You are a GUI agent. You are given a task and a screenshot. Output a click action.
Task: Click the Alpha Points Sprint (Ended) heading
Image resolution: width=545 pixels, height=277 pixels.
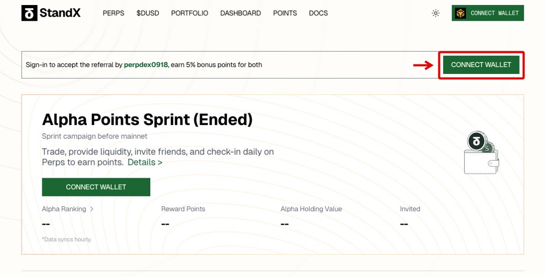(147, 120)
